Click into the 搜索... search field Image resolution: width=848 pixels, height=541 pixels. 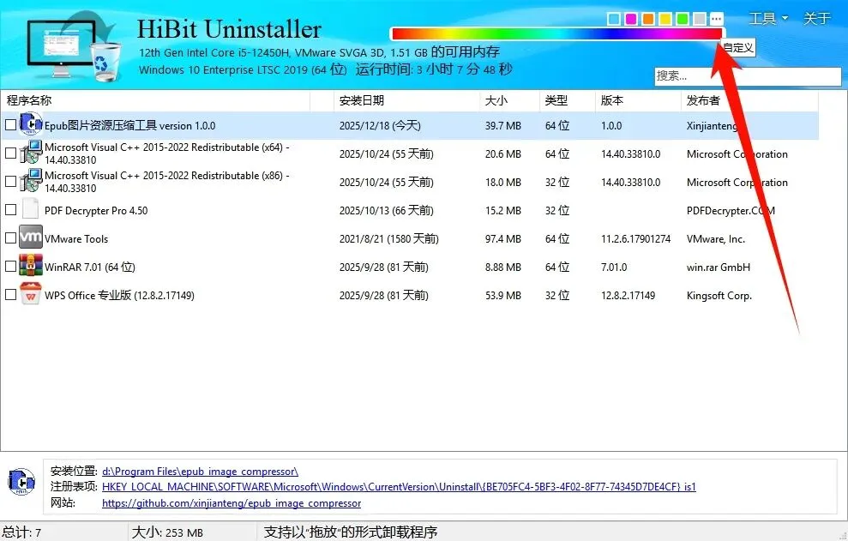point(748,76)
